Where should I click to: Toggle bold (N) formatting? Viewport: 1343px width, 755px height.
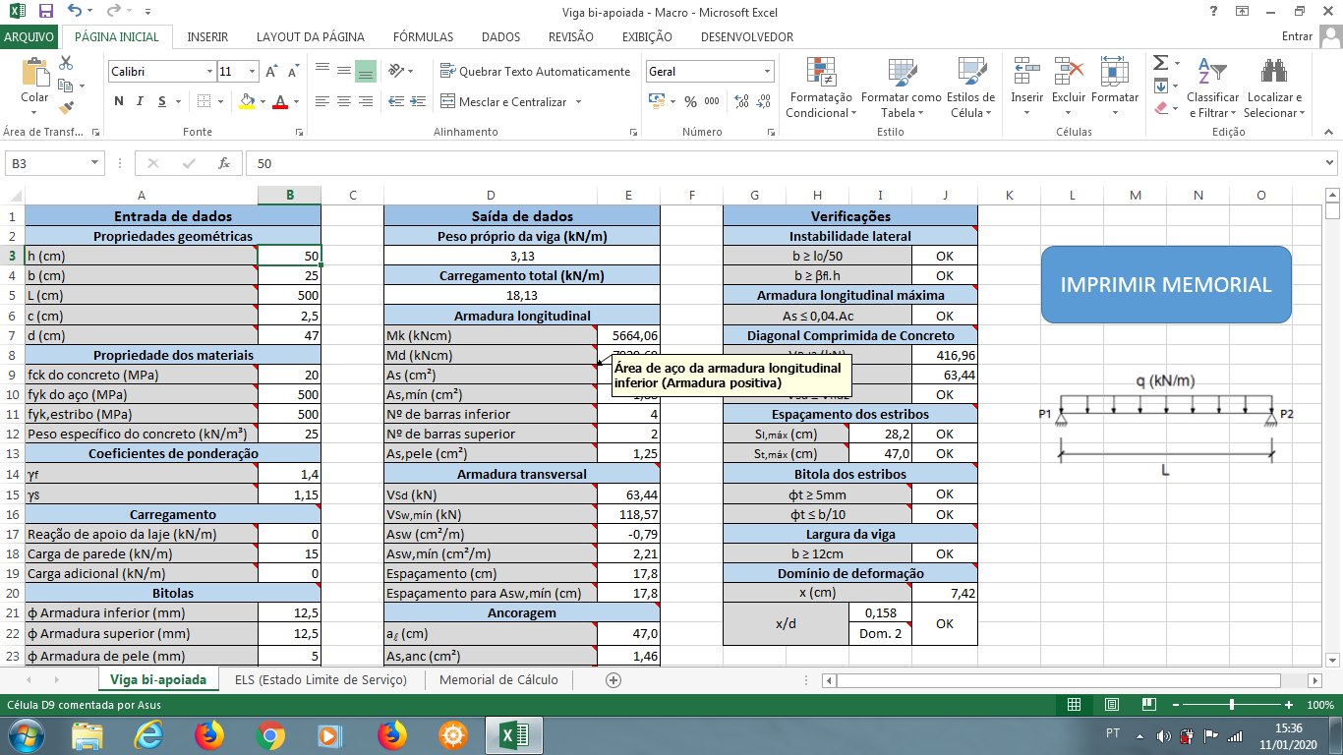coord(119,101)
